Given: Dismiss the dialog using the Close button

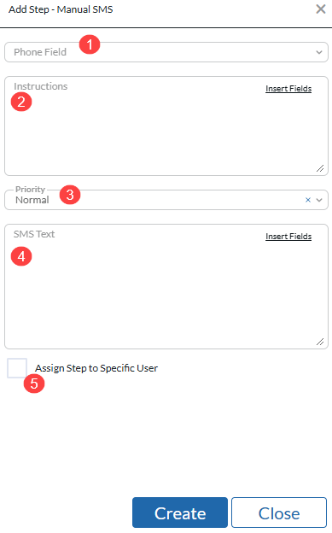Looking at the screenshot, I should 279,512.
